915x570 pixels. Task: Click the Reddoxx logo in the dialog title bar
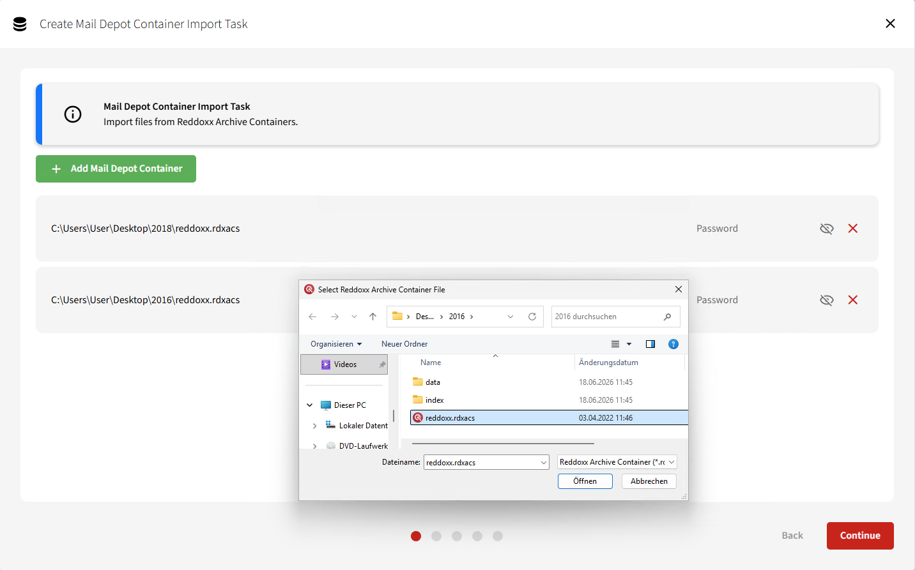309,289
